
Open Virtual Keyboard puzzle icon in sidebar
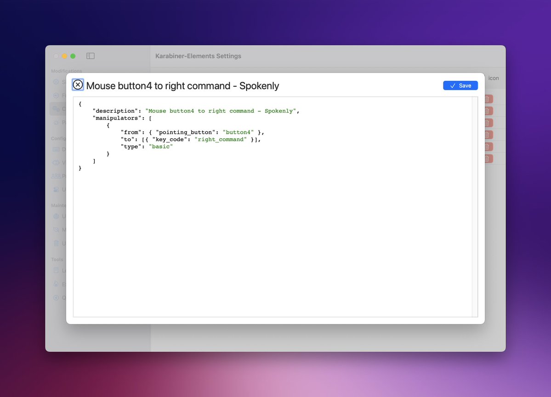click(56, 163)
